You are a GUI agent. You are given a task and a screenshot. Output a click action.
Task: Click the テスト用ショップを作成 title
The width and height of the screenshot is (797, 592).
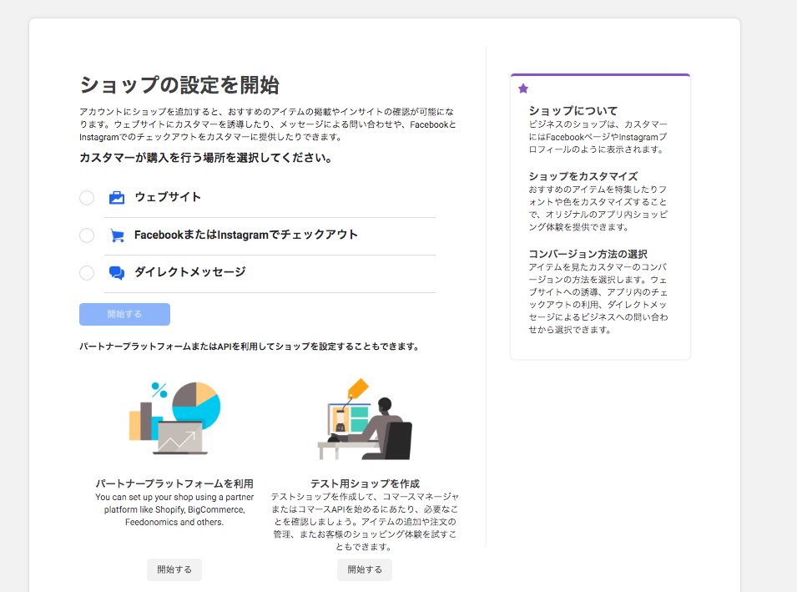[x=365, y=483]
